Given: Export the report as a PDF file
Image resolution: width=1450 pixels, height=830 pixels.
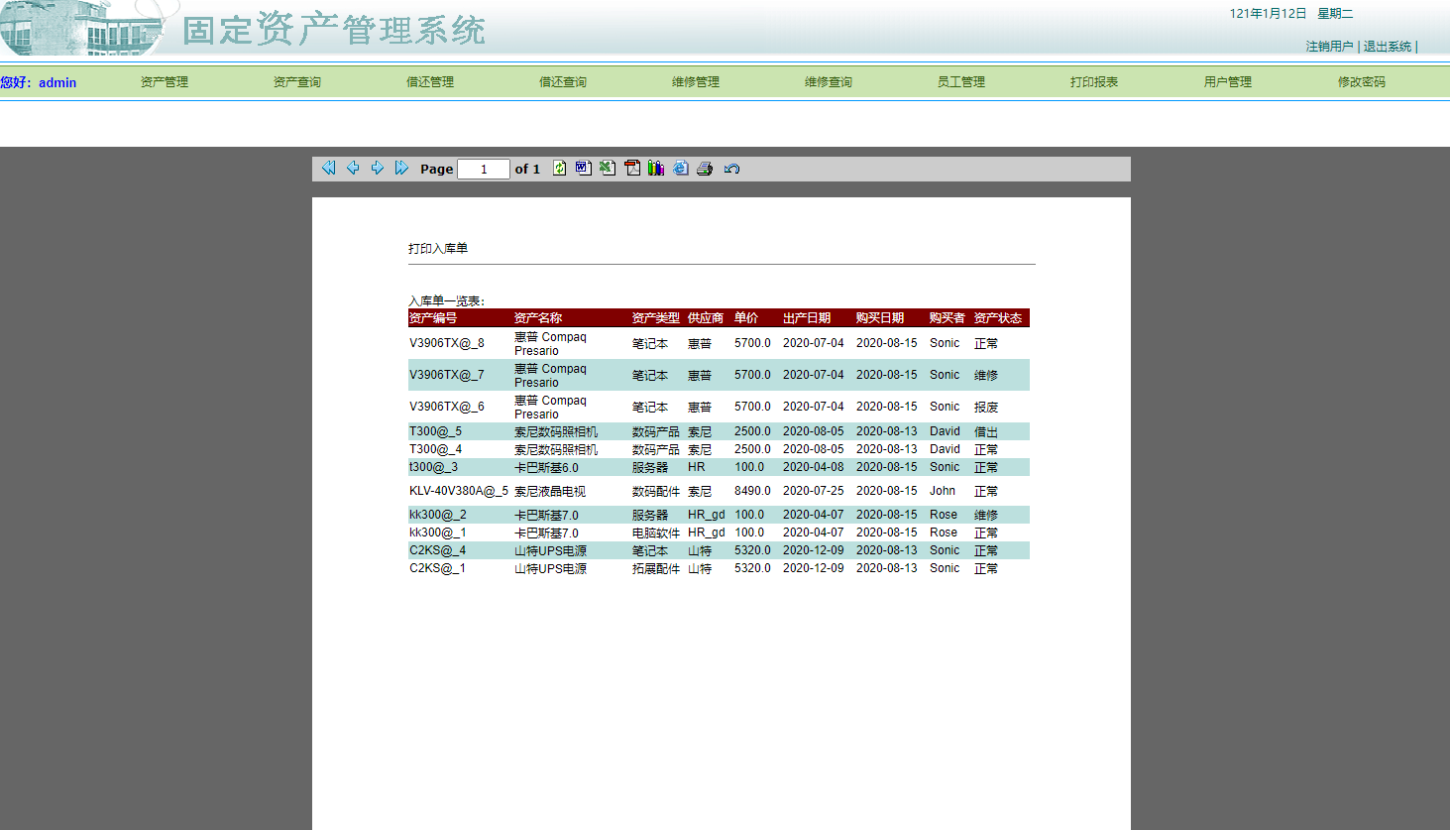Looking at the screenshot, I should (632, 168).
